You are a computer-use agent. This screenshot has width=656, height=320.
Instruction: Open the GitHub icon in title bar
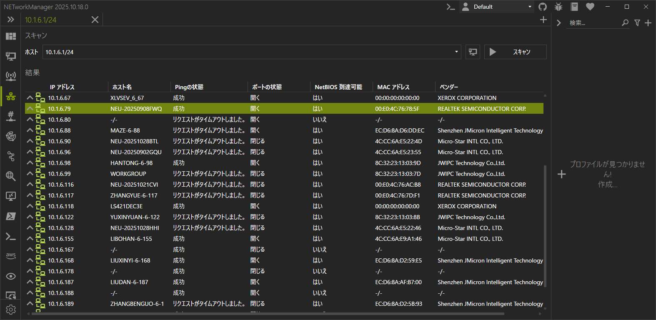tap(543, 7)
